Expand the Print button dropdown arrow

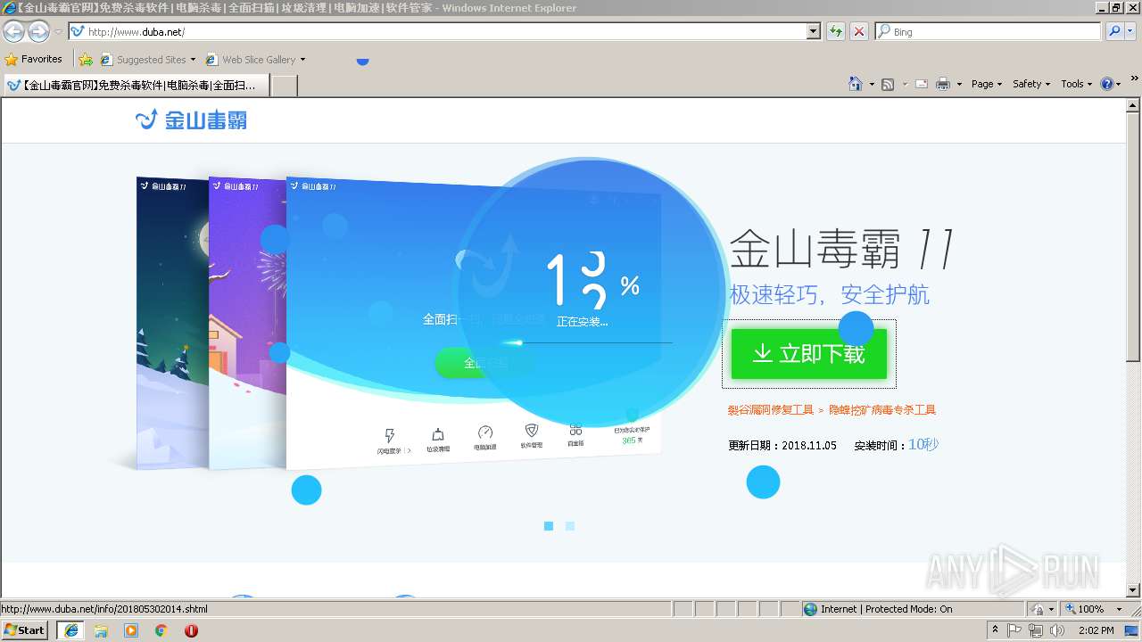click(959, 84)
